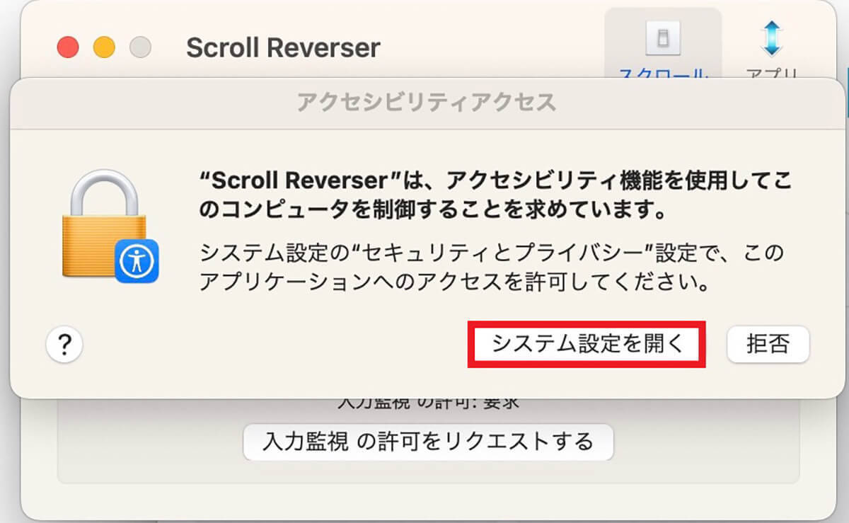Open help with the question mark button
The width and height of the screenshot is (849, 523).
pos(64,345)
